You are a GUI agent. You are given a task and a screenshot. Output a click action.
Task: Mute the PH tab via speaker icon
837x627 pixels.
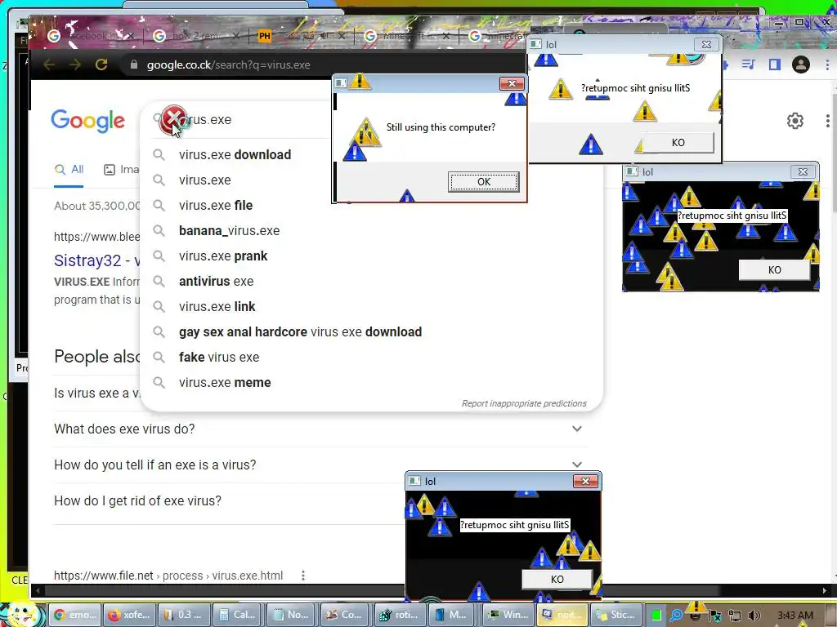click(x=323, y=36)
